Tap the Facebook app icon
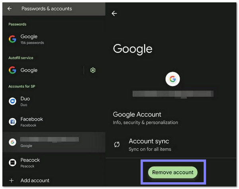Viewport: 239px width, 189px height. click(12, 122)
